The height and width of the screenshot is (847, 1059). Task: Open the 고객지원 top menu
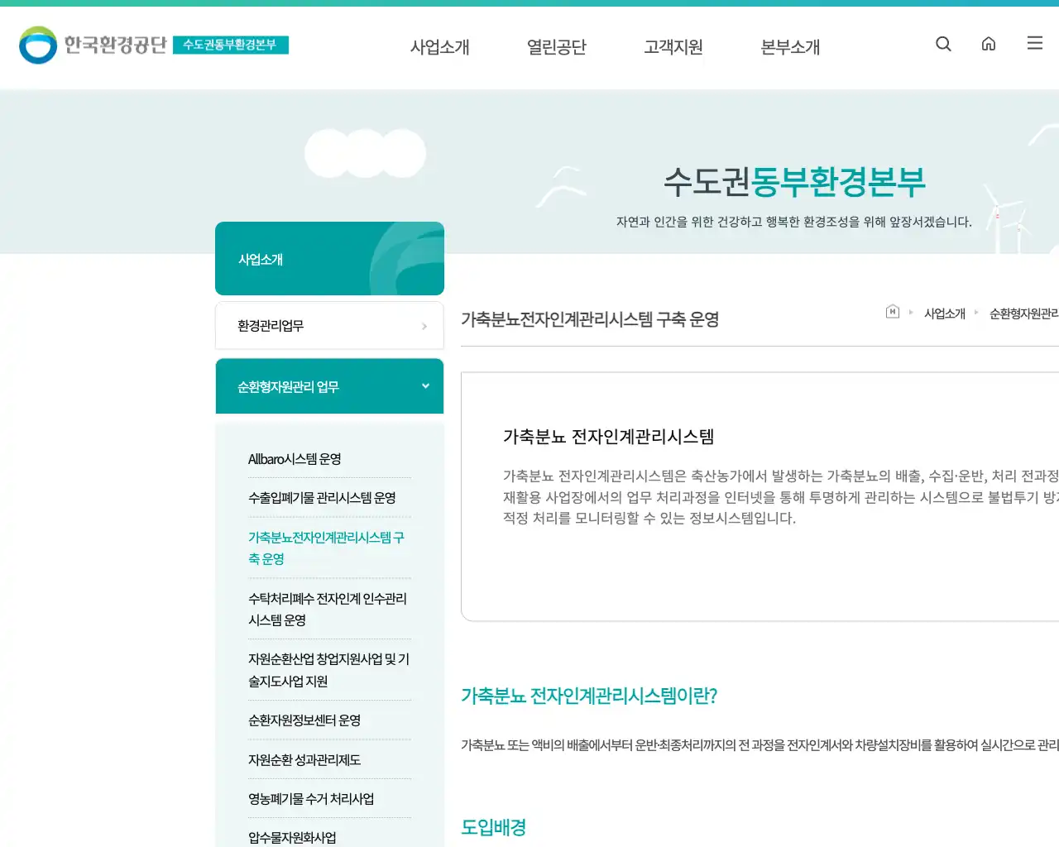(673, 47)
